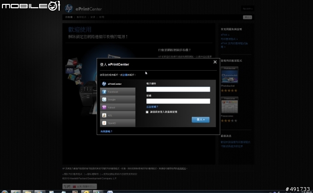The image size is (313, 193).
Task: Click the Photobucket star rating
Action: click(x=229, y=91)
